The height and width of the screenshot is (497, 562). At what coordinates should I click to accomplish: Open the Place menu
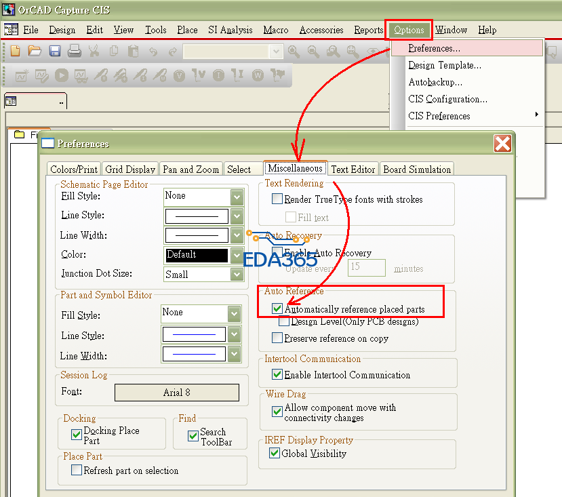(187, 30)
